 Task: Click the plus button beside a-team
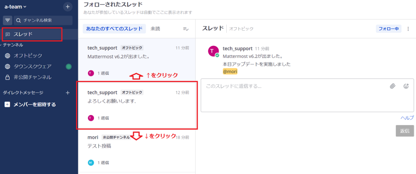coord(68,7)
